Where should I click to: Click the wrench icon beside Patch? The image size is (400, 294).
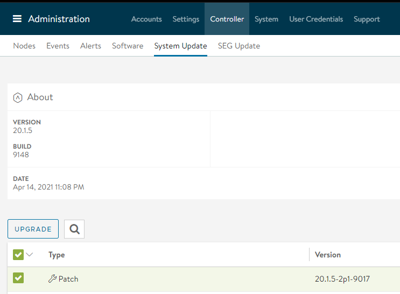[52, 279]
